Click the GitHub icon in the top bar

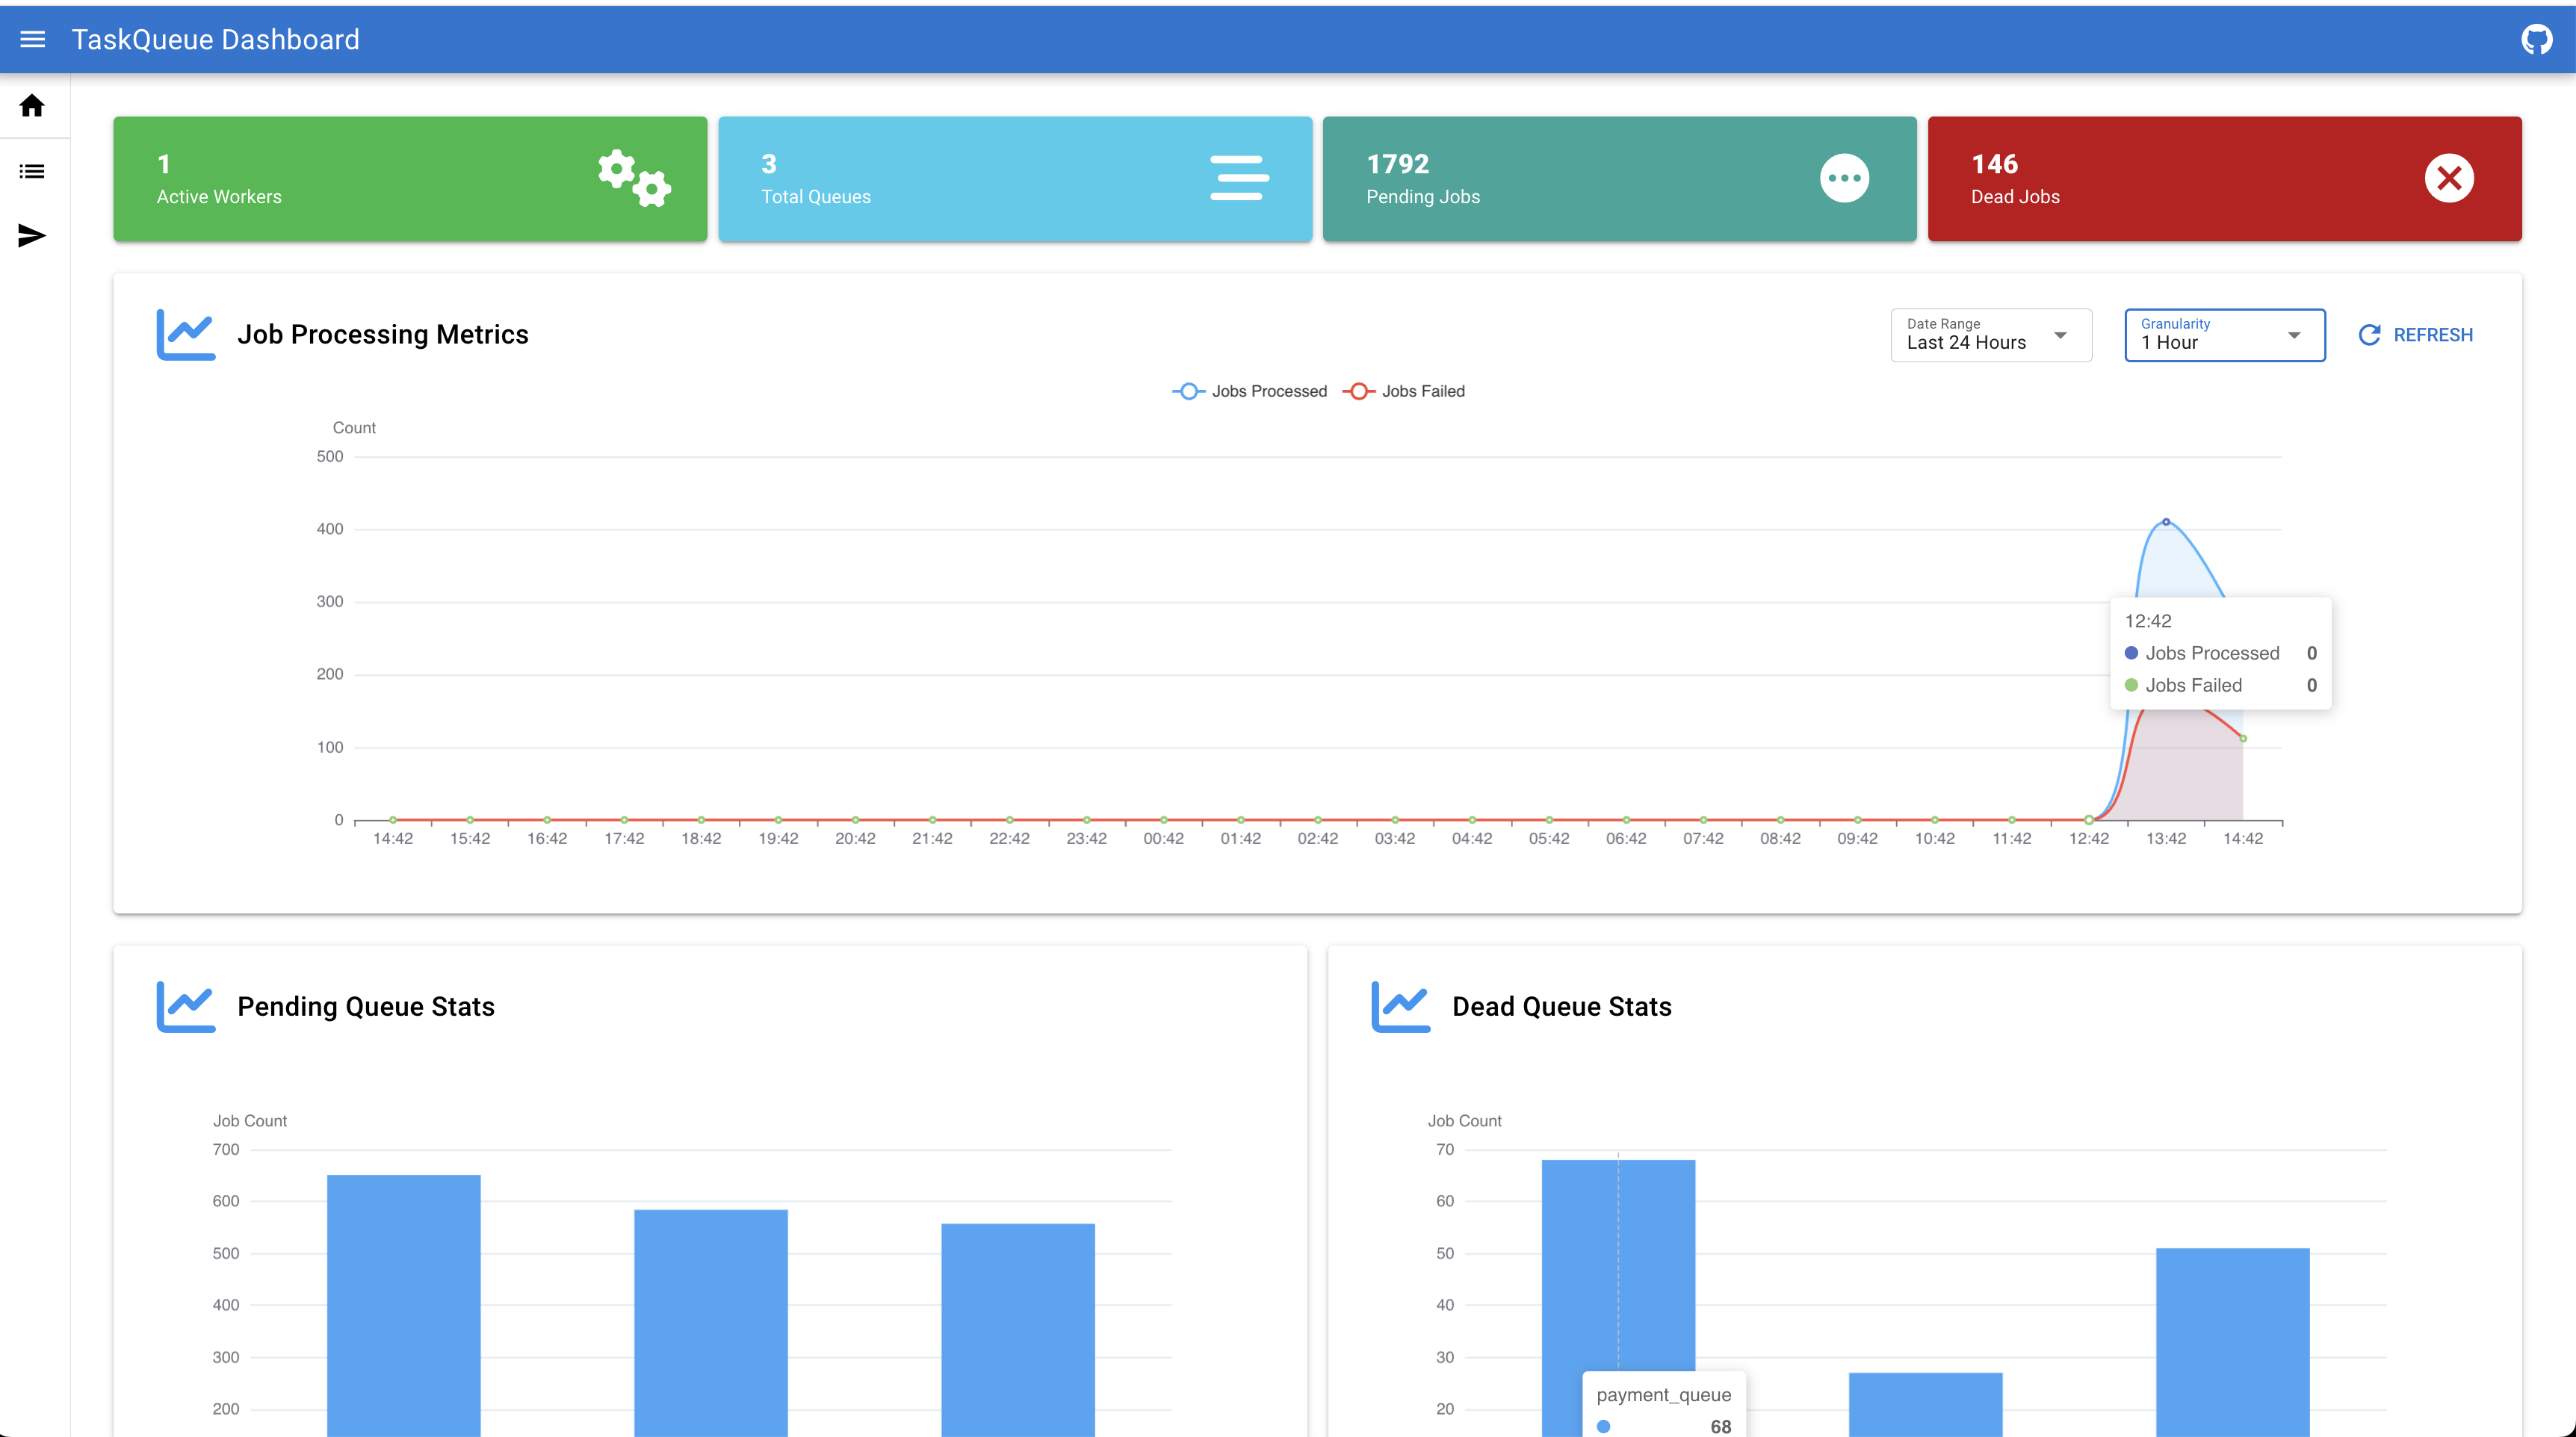coord(2539,39)
